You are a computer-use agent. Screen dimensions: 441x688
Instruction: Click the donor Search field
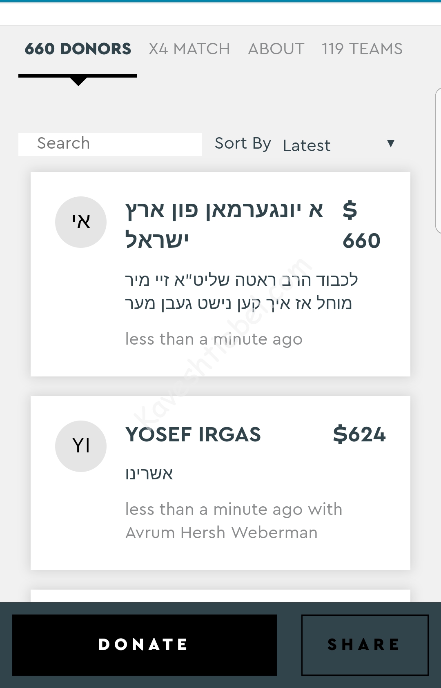point(110,144)
